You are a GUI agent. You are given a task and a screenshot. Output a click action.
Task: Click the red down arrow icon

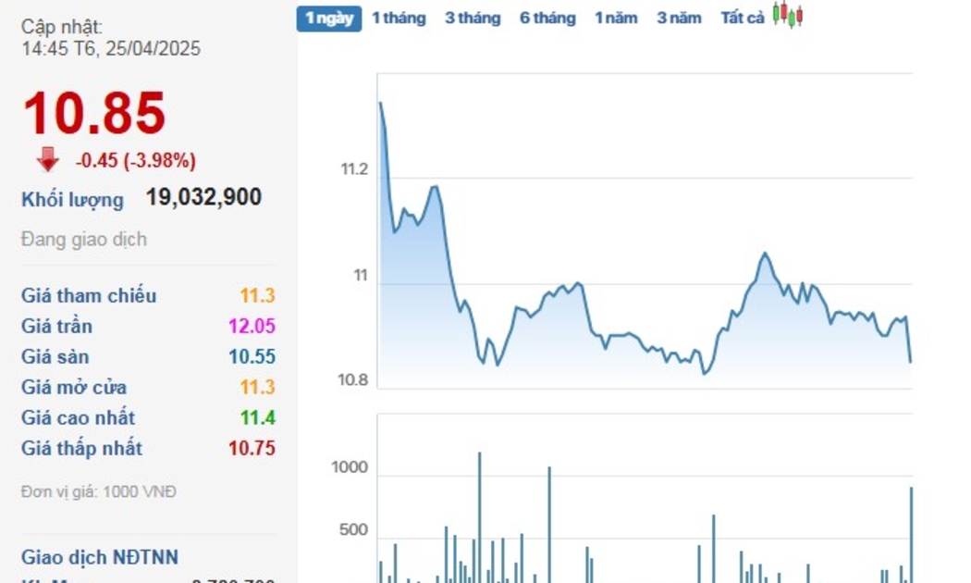pos(48,160)
